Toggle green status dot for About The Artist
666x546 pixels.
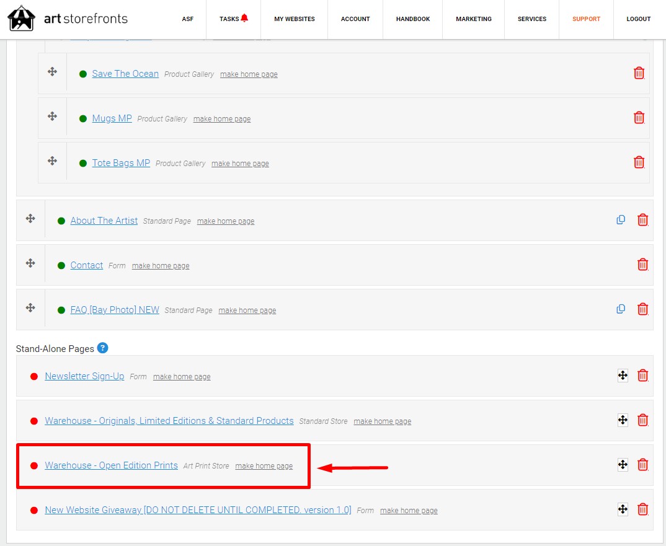tap(61, 221)
